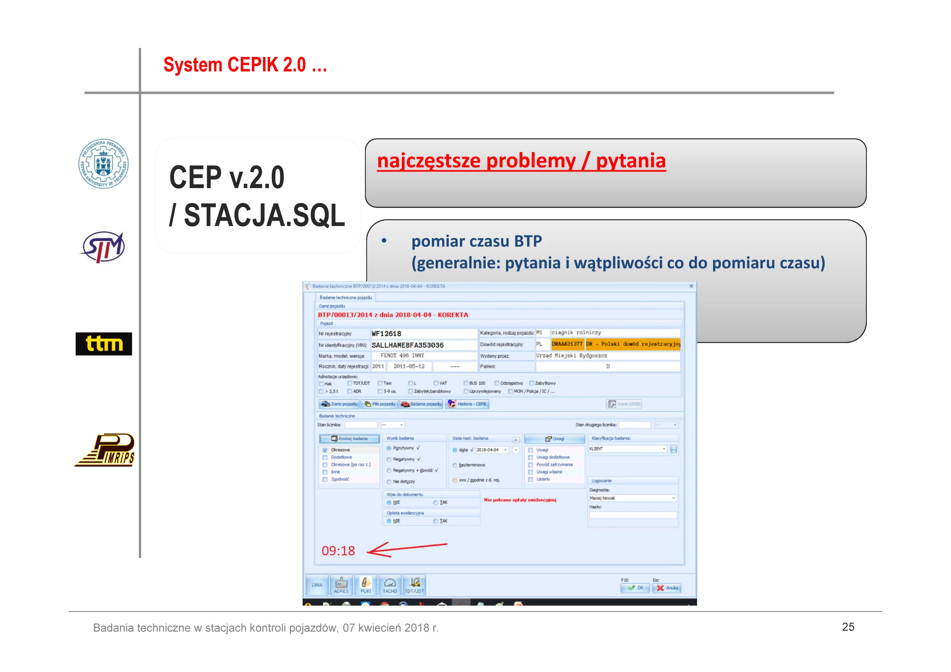The width and height of the screenshot is (951, 672).
Task: Check the Uwagi własne checkbox
Action: click(530, 472)
